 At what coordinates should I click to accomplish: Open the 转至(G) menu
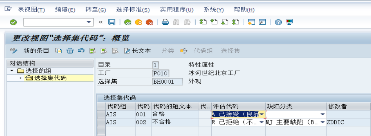[x=95, y=10]
